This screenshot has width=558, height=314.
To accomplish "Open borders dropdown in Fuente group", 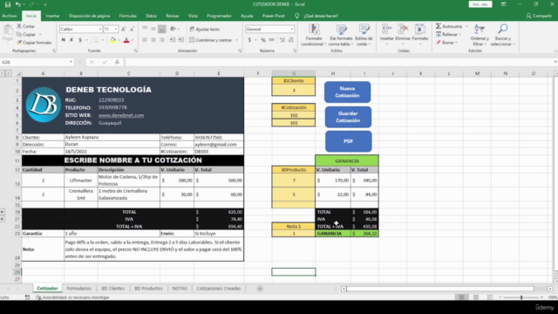I will pyautogui.click(x=103, y=40).
